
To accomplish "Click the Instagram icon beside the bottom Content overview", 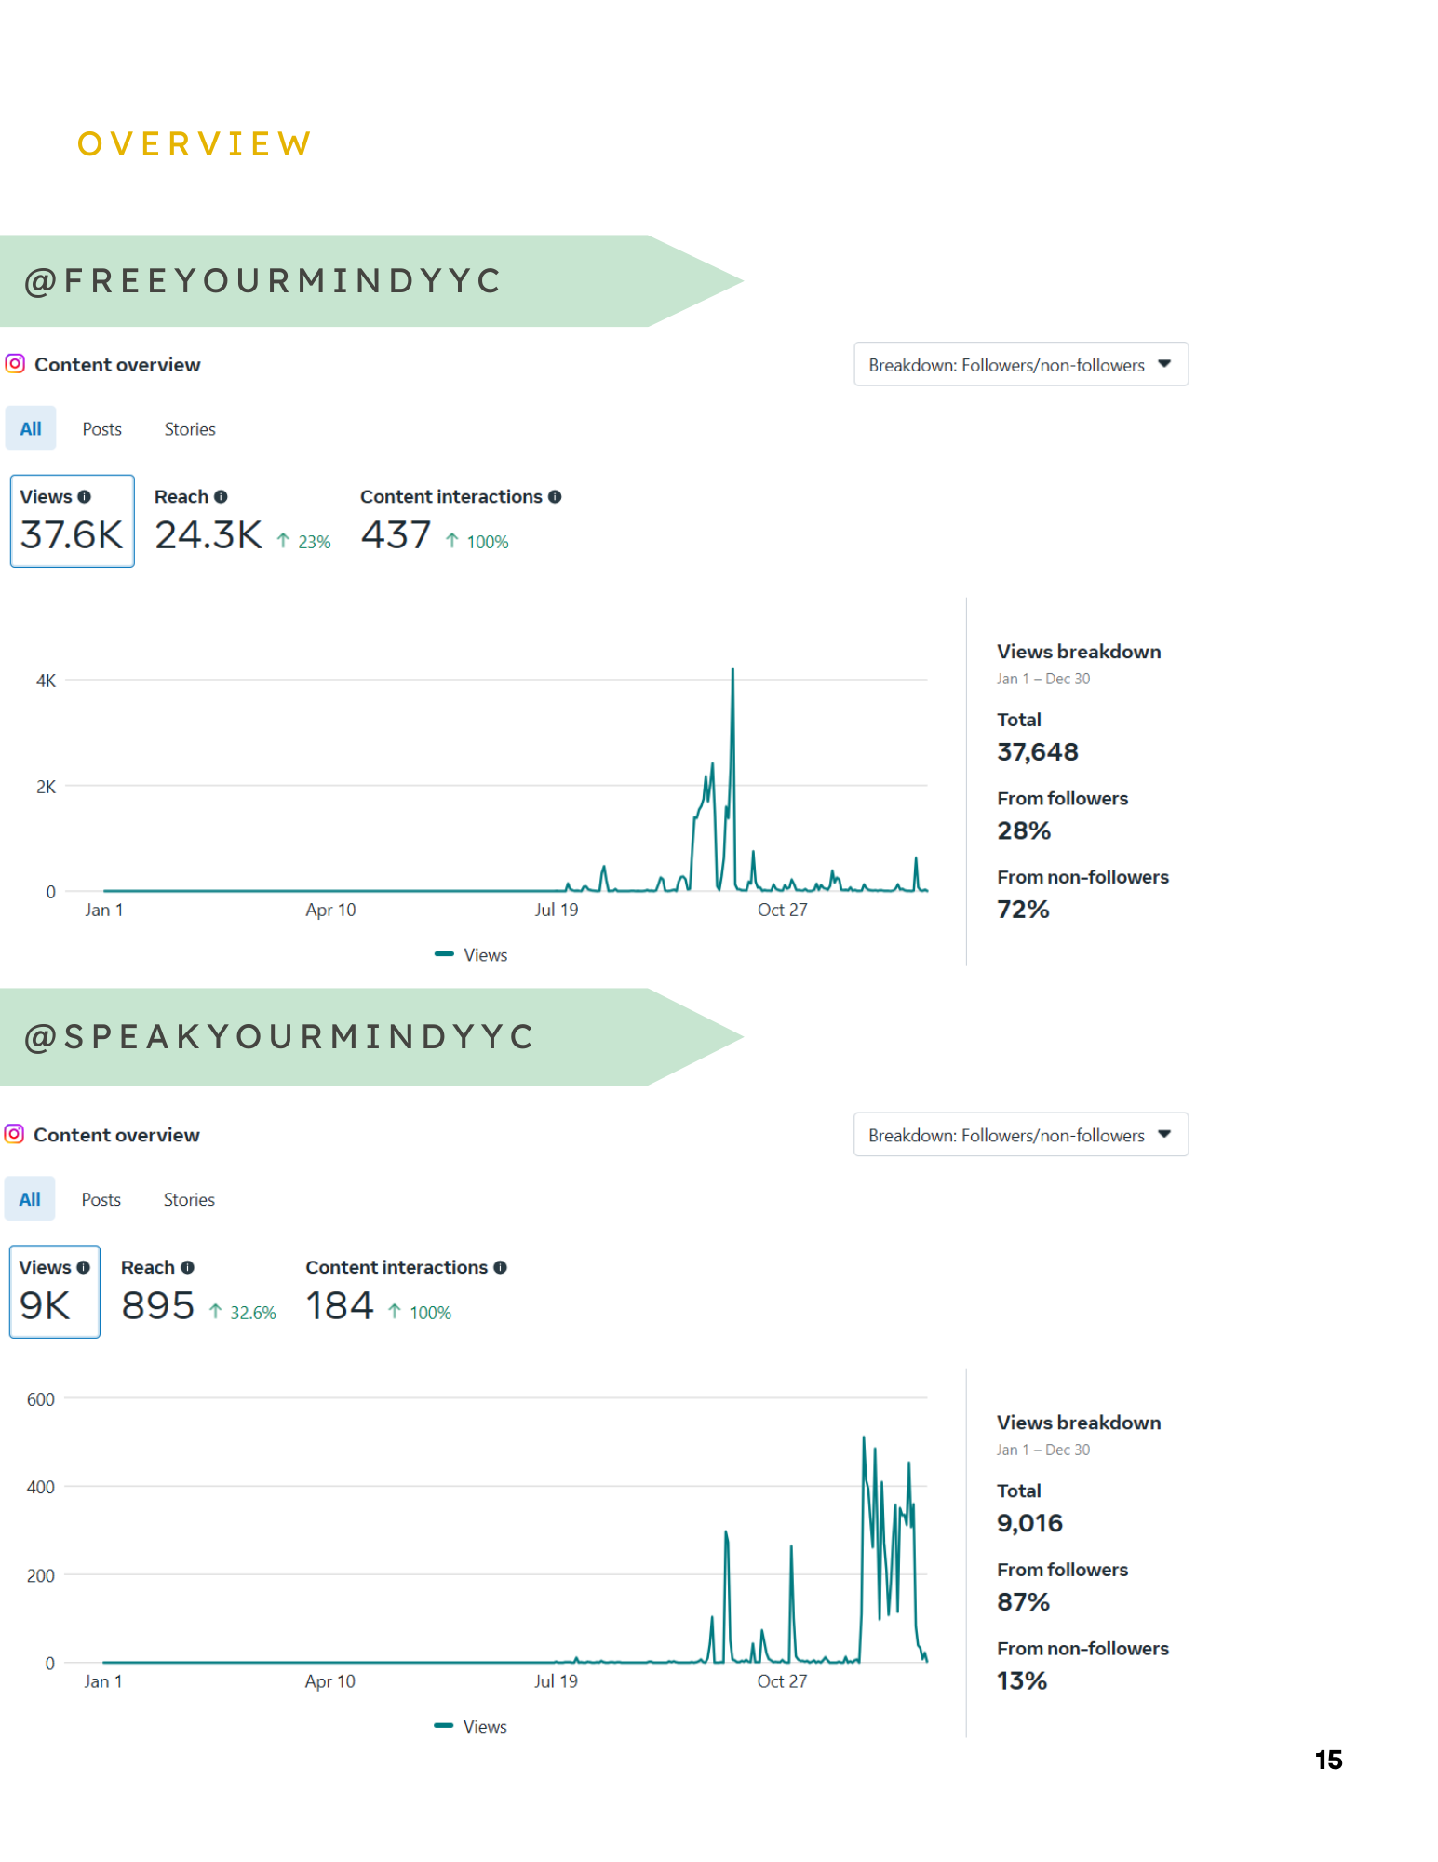I will [x=14, y=1134].
